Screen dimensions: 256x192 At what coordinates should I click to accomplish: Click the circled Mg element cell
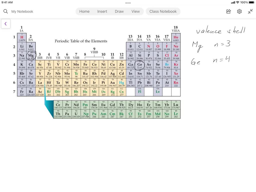[31, 55]
